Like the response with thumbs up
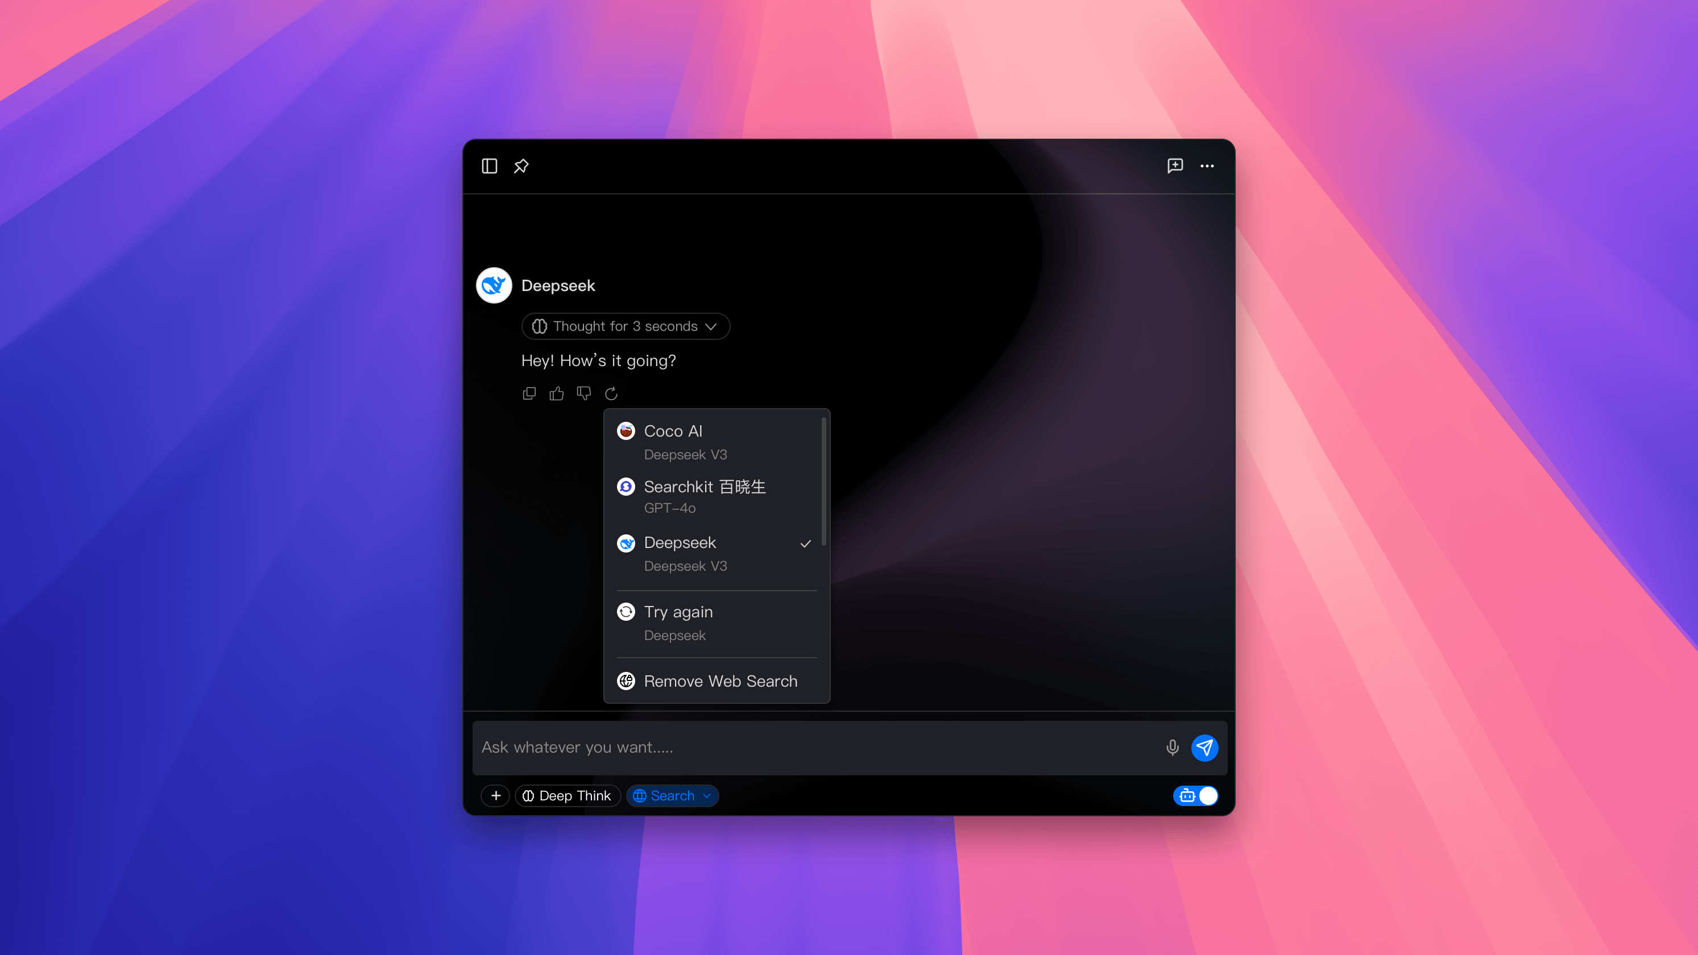 click(x=556, y=393)
